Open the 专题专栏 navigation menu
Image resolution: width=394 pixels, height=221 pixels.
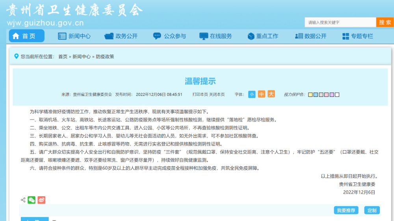[x=358, y=36]
